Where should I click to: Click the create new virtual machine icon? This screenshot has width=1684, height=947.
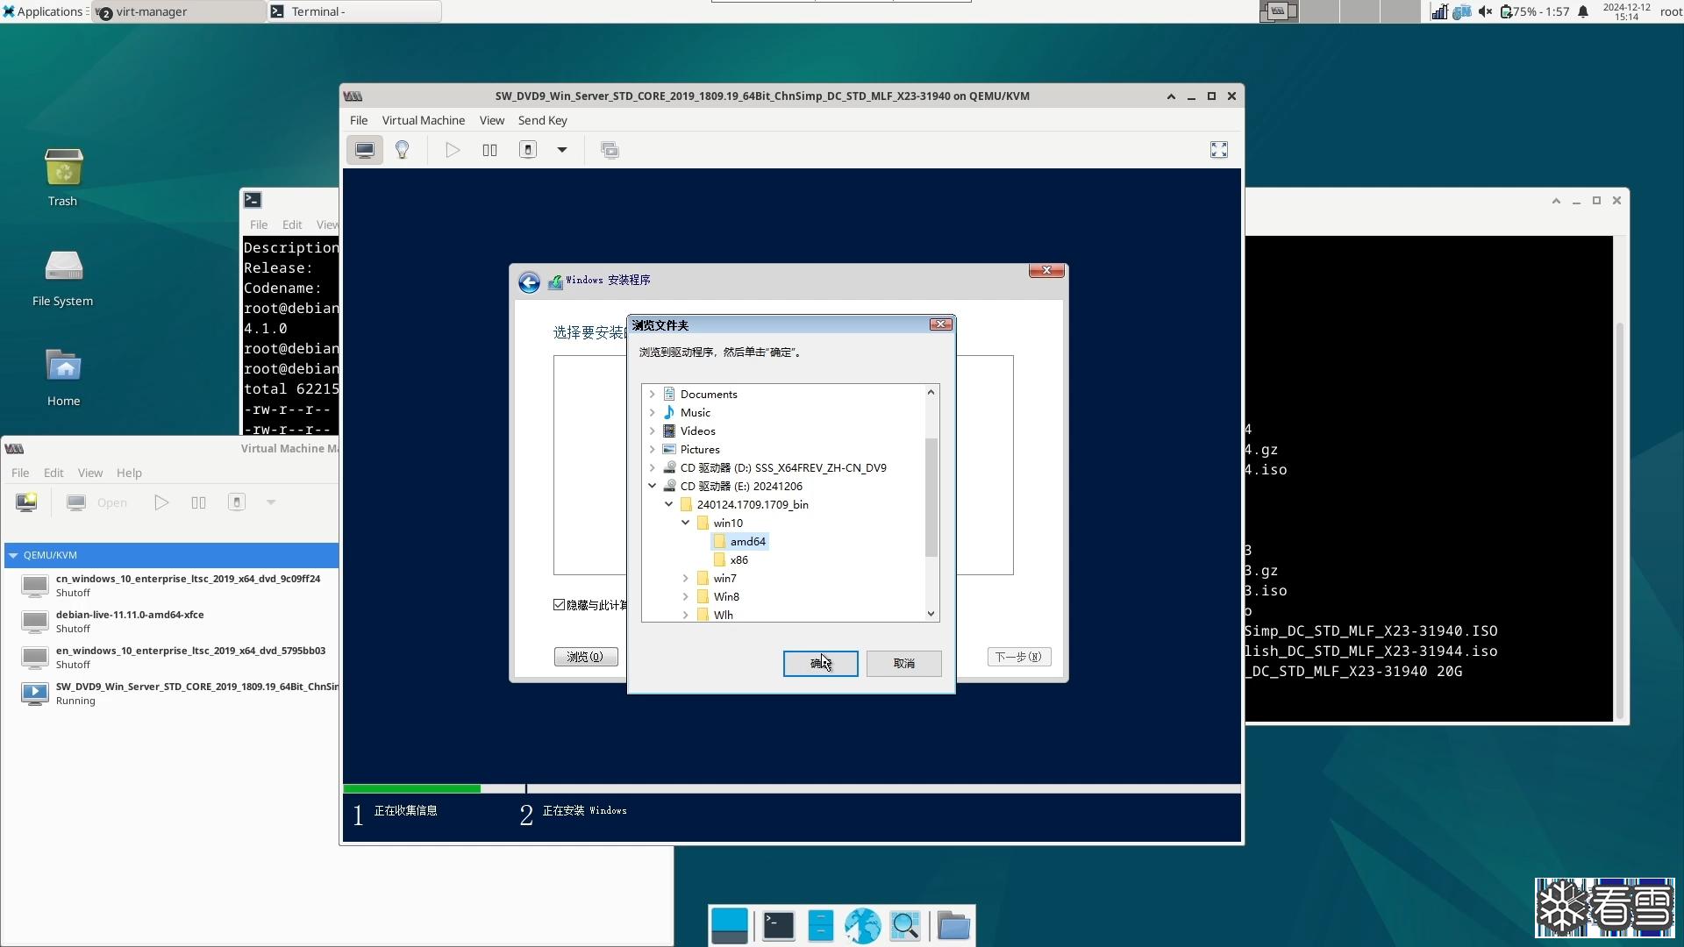click(x=26, y=502)
